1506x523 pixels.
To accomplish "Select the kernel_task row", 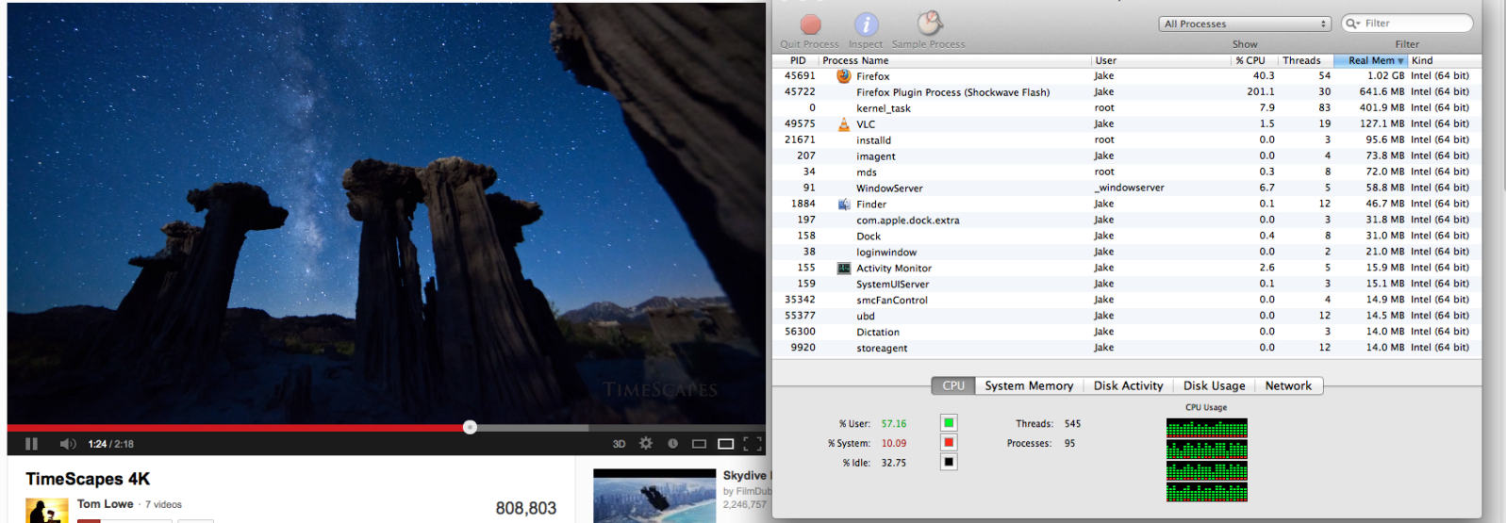I will (1126, 108).
